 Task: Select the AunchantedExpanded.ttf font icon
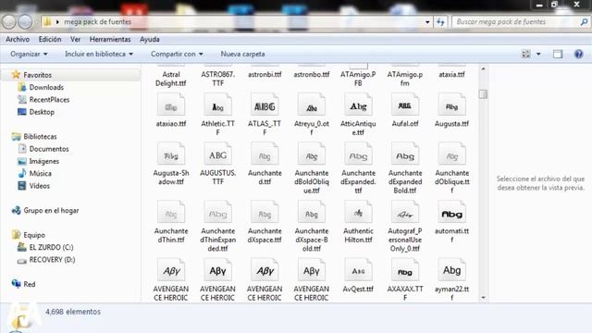click(358, 154)
